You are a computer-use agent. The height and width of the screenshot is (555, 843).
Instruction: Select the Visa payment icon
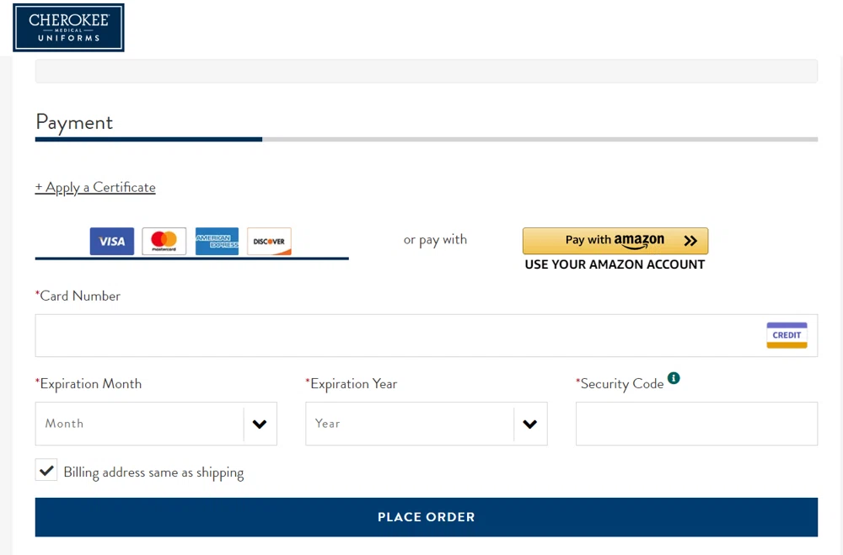tap(111, 241)
